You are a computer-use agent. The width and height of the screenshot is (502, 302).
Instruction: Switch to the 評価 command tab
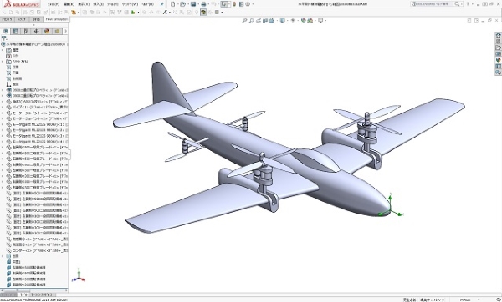(37, 19)
